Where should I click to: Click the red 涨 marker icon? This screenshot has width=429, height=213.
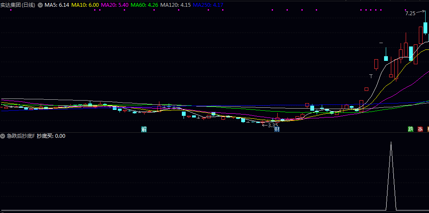click(421, 129)
